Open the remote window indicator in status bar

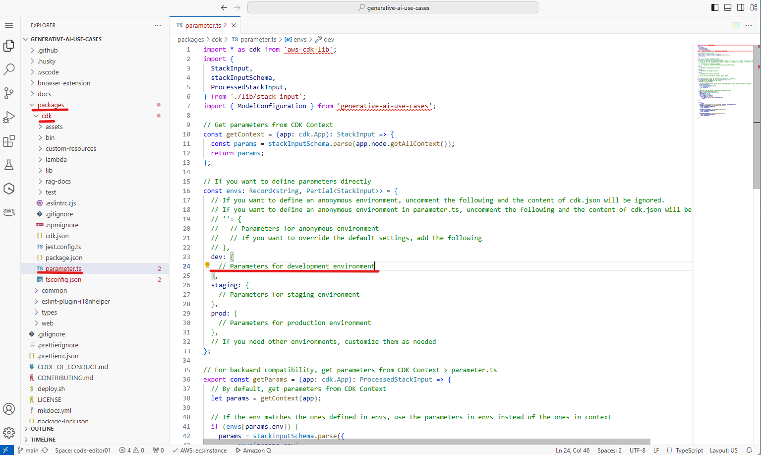click(x=6, y=450)
